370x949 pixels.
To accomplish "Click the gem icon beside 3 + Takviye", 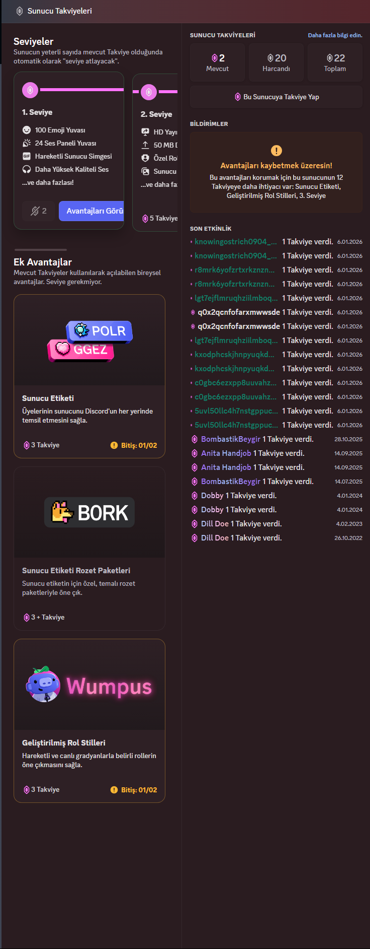I will pos(27,618).
